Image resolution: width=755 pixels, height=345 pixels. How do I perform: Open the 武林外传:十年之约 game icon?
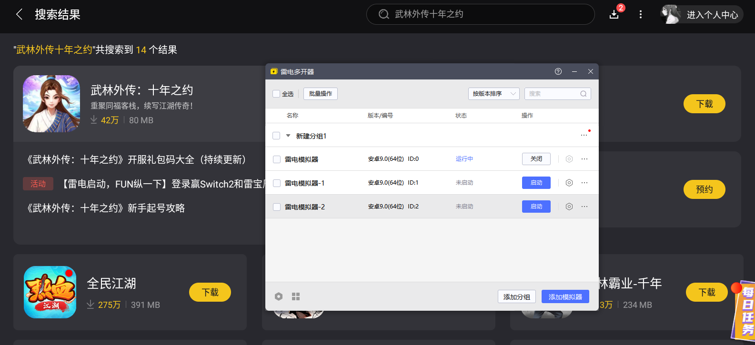click(51, 104)
